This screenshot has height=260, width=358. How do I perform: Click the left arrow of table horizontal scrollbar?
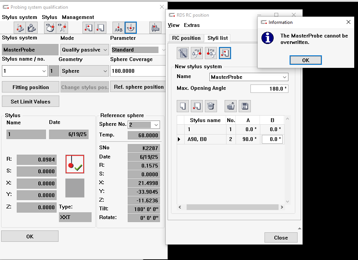180,207
